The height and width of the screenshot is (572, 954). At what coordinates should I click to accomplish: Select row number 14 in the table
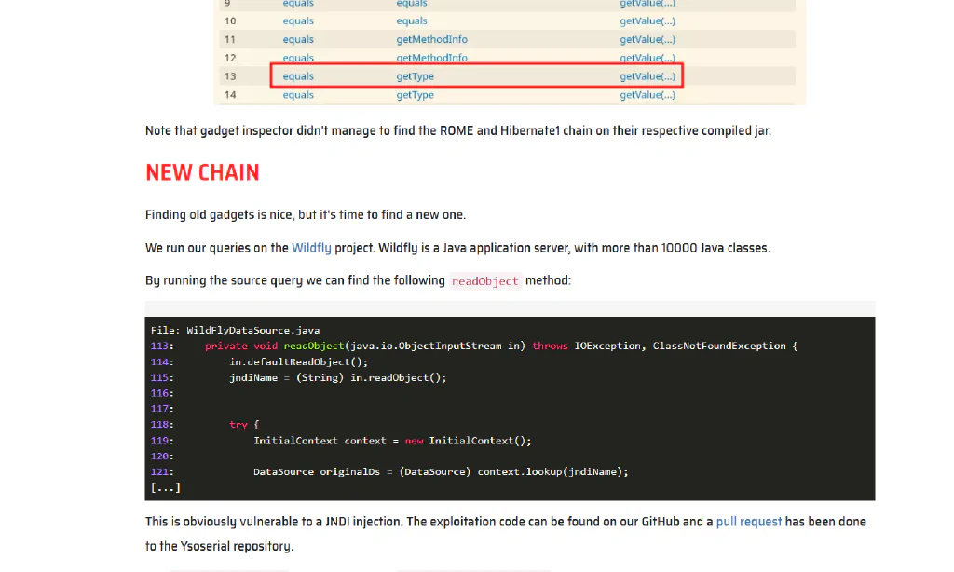point(230,95)
